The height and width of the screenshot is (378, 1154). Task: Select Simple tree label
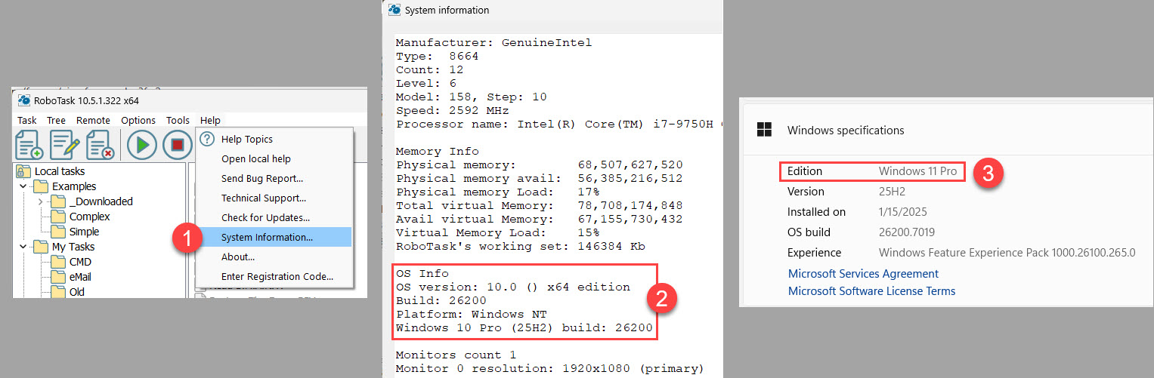[x=84, y=232]
